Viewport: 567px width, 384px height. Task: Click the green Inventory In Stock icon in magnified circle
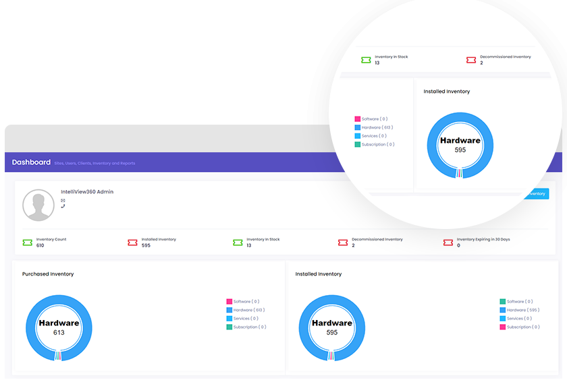[366, 60]
